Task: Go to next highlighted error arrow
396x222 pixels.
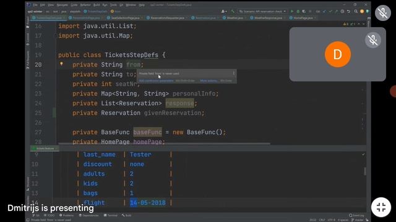Action: pos(364,24)
